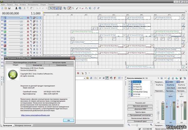
Task: Mute the highlighted top track
Action: pos(37,18)
